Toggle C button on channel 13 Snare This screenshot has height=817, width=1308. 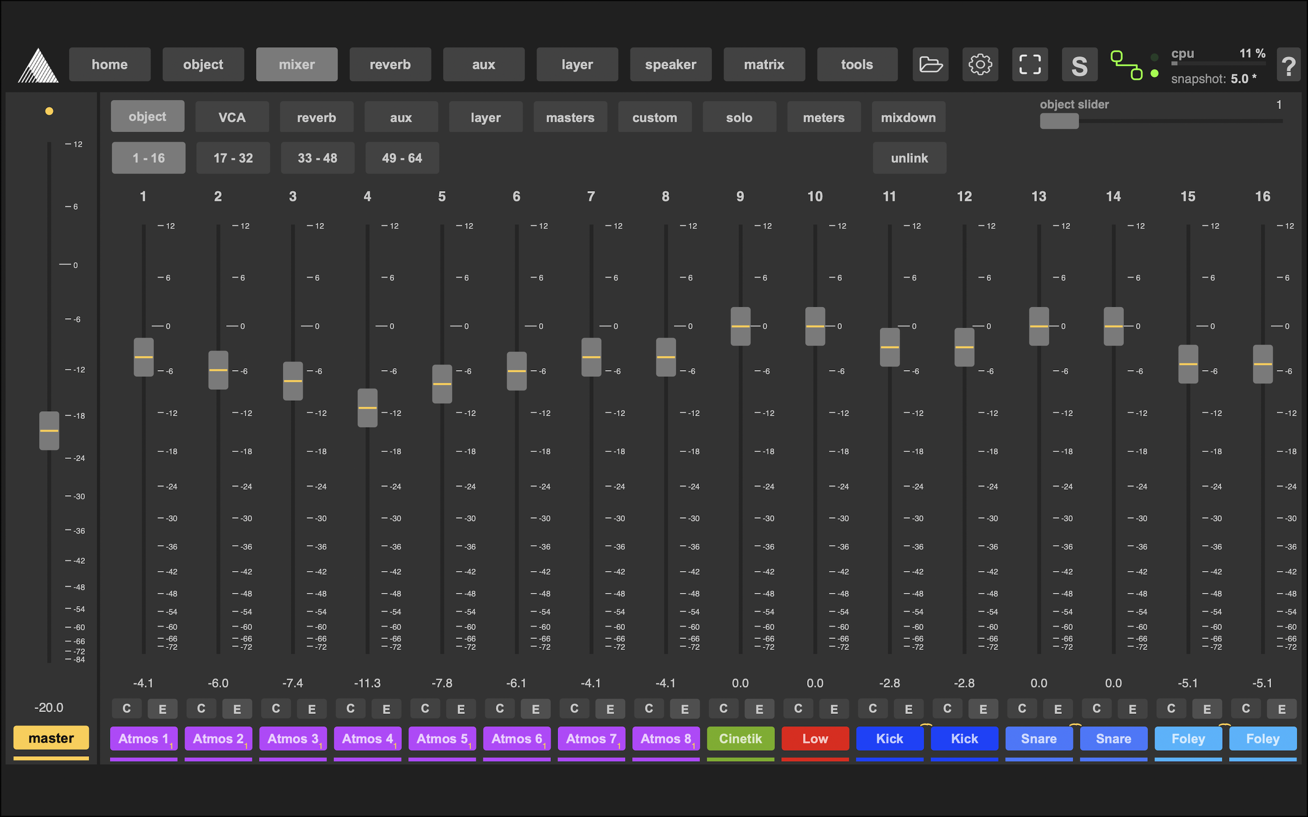[1022, 709]
